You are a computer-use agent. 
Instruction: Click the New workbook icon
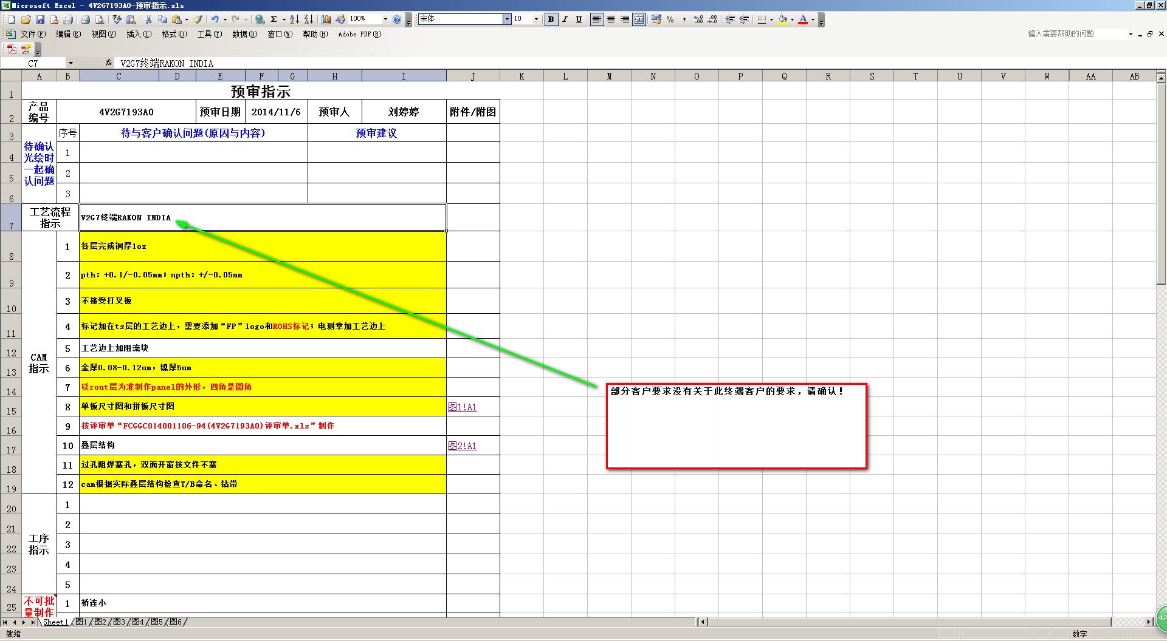tap(12, 19)
